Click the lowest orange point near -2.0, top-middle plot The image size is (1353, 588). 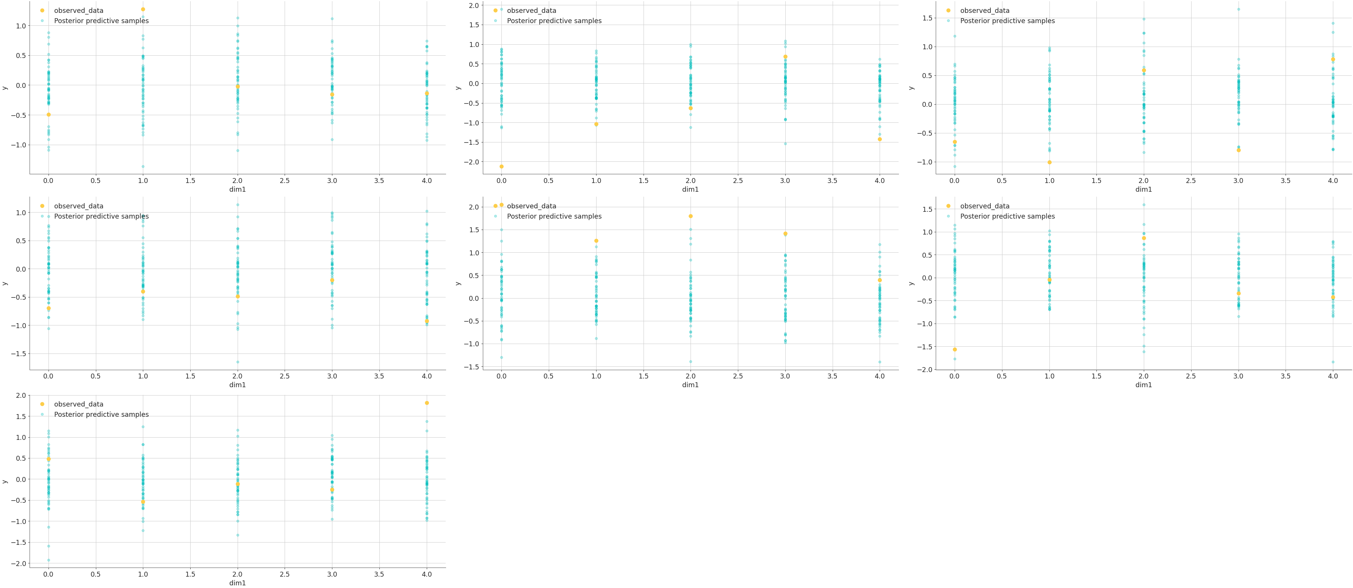pos(502,166)
